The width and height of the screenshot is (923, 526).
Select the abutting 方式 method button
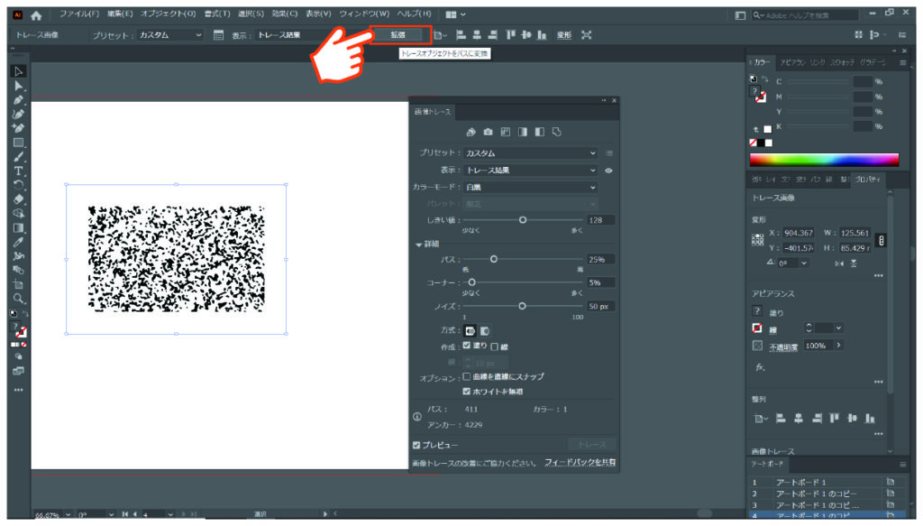[470, 331]
